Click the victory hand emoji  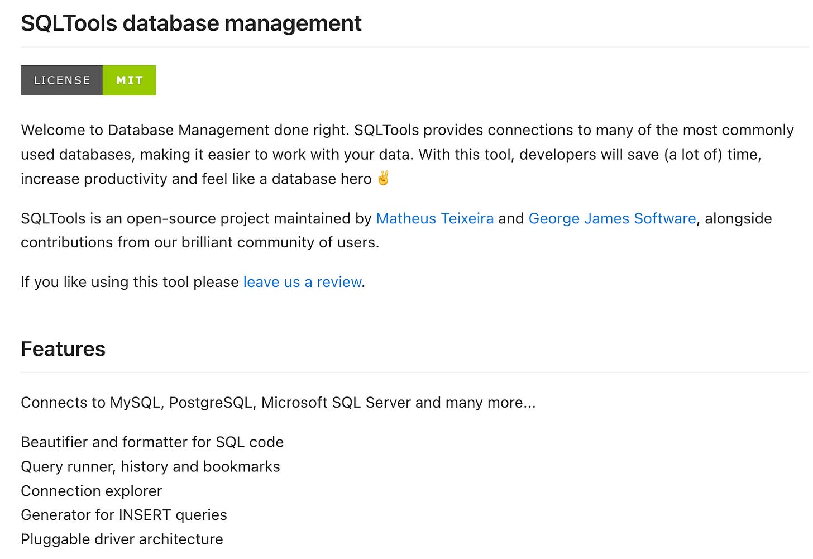pyautogui.click(x=382, y=178)
